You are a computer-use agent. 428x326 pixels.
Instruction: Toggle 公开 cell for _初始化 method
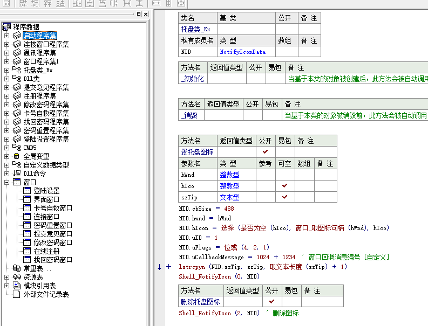[x=256, y=79]
